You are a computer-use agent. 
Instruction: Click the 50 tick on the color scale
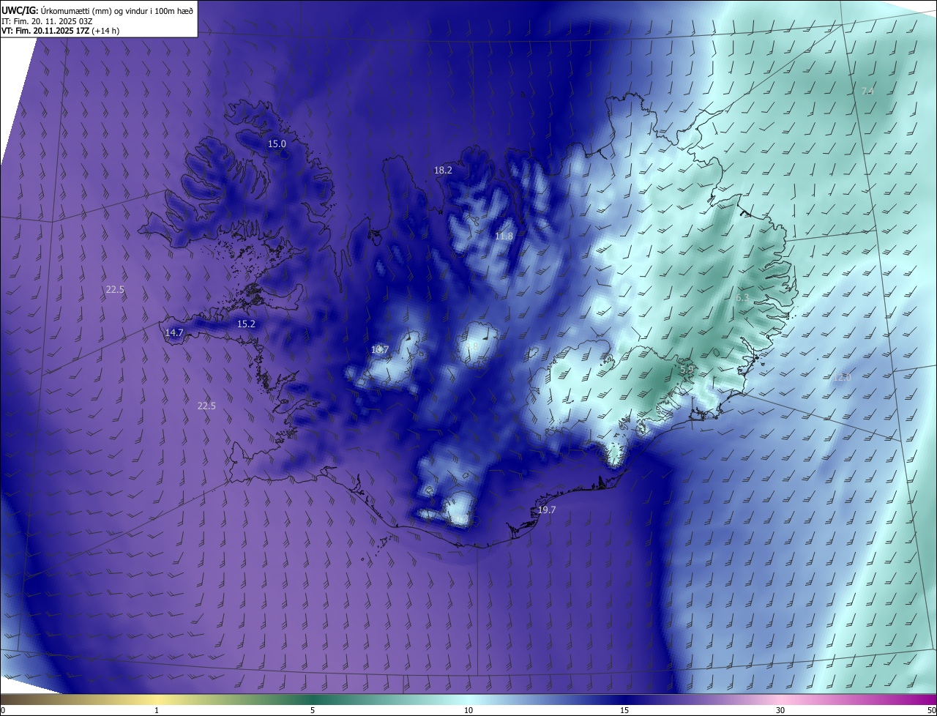tap(931, 710)
